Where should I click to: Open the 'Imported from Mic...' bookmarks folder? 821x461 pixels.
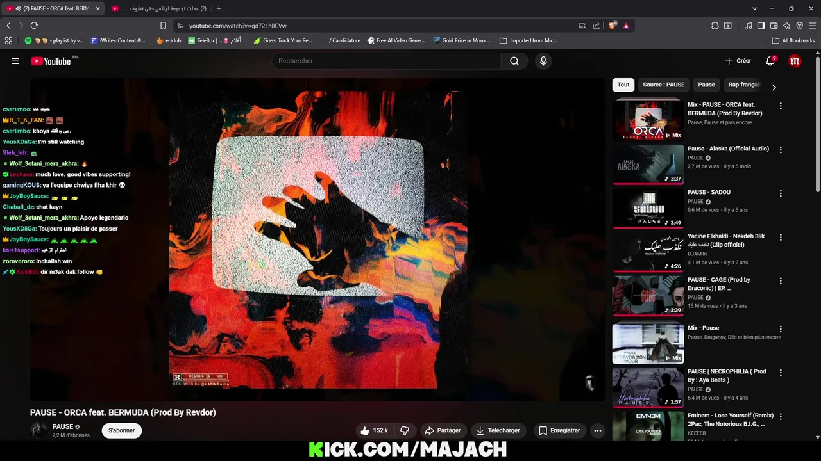point(529,40)
